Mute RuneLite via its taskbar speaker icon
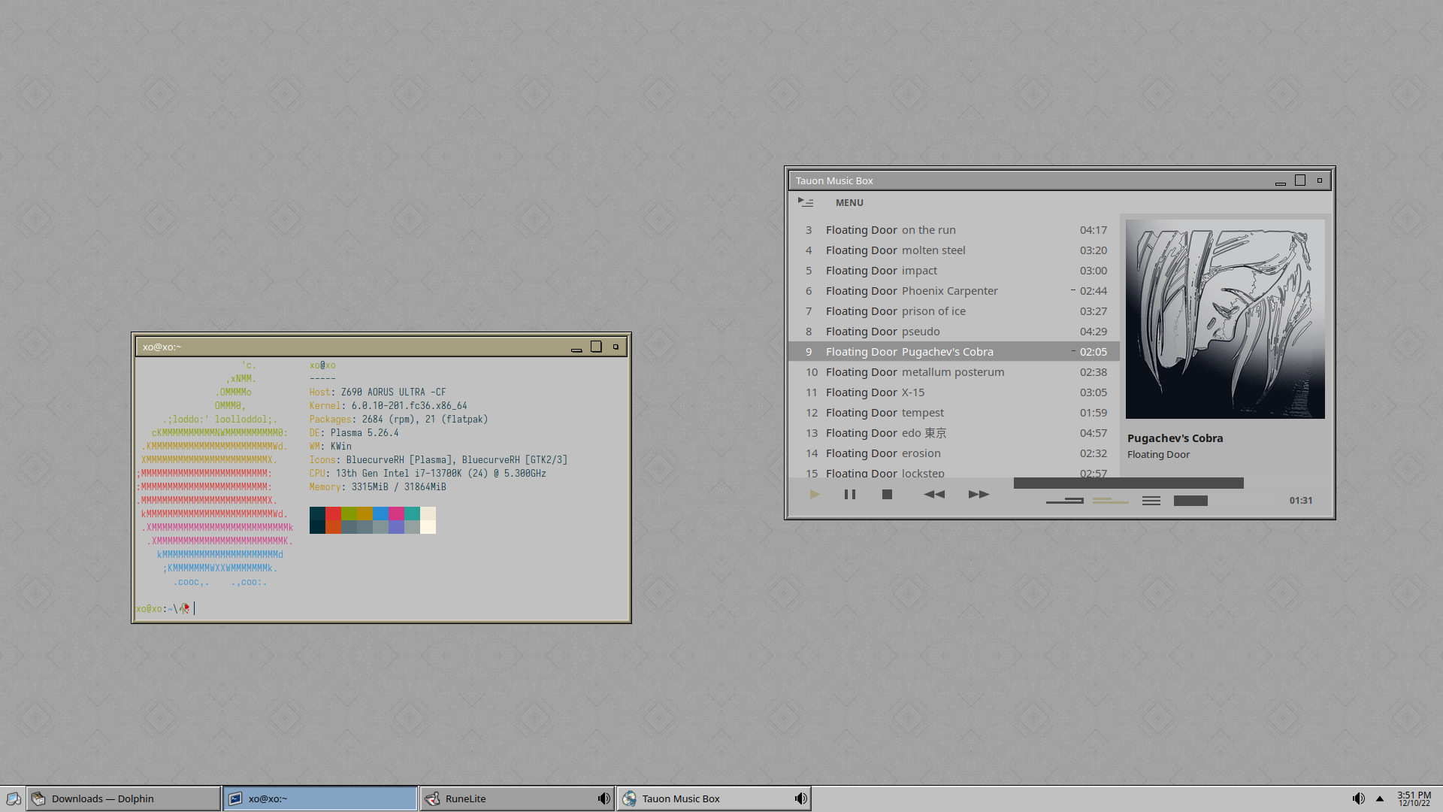Screen dimensions: 1443x812 click(604, 798)
